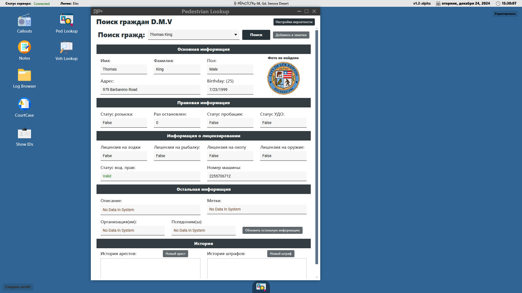Open the CourtCase icon
The image size is (522, 293).
(24, 104)
